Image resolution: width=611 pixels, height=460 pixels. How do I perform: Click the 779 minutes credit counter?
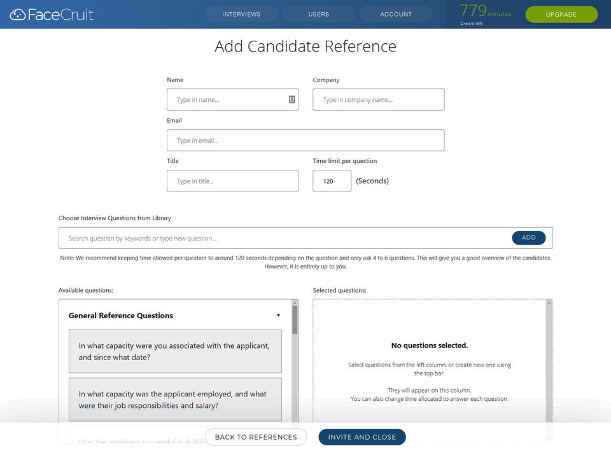(x=485, y=13)
